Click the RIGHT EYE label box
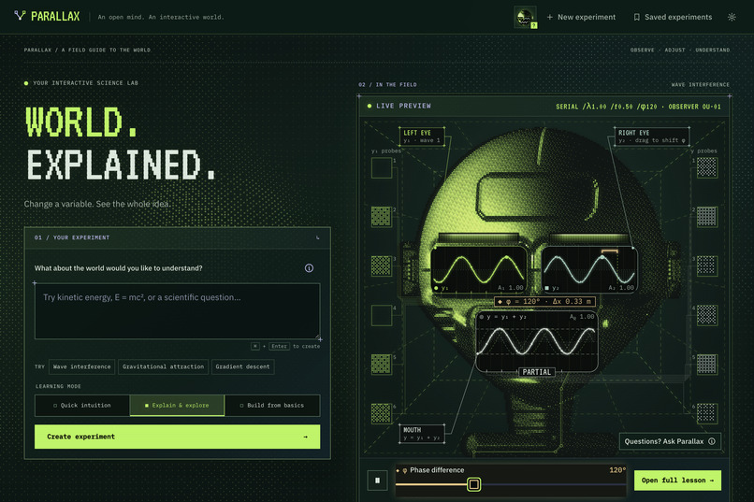 (x=652, y=136)
